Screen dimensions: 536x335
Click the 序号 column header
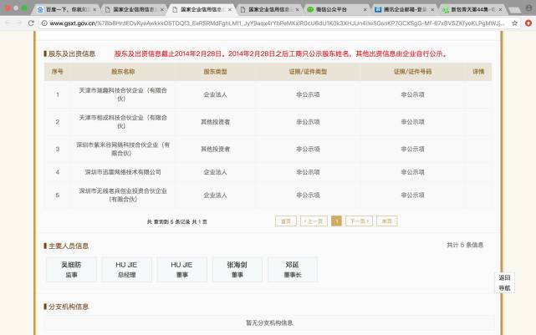[x=58, y=72]
